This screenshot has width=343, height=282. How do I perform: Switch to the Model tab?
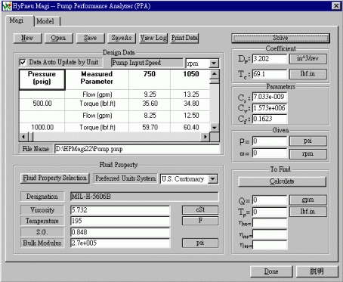pyautogui.click(x=45, y=21)
